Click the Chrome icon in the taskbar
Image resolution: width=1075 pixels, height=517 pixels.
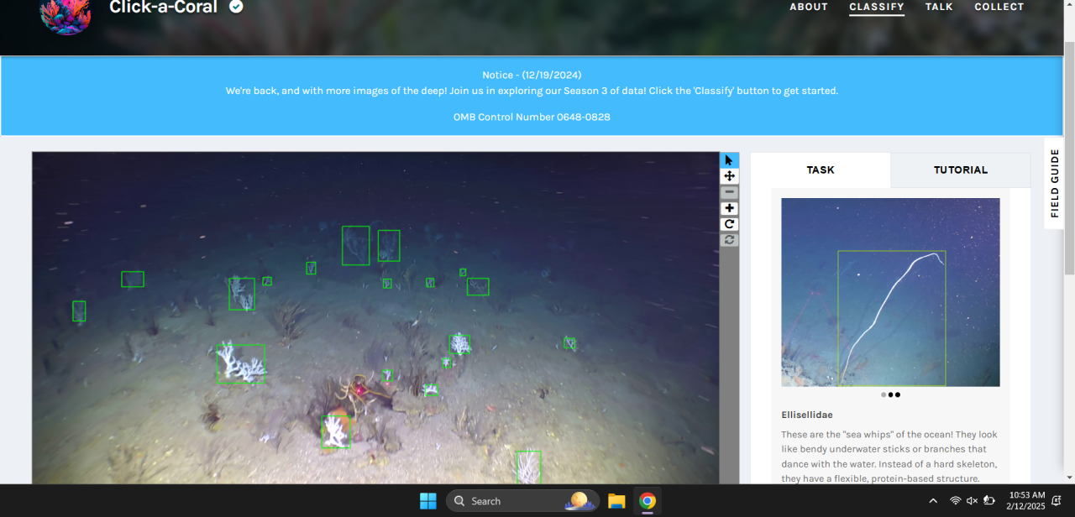tap(647, 501)
